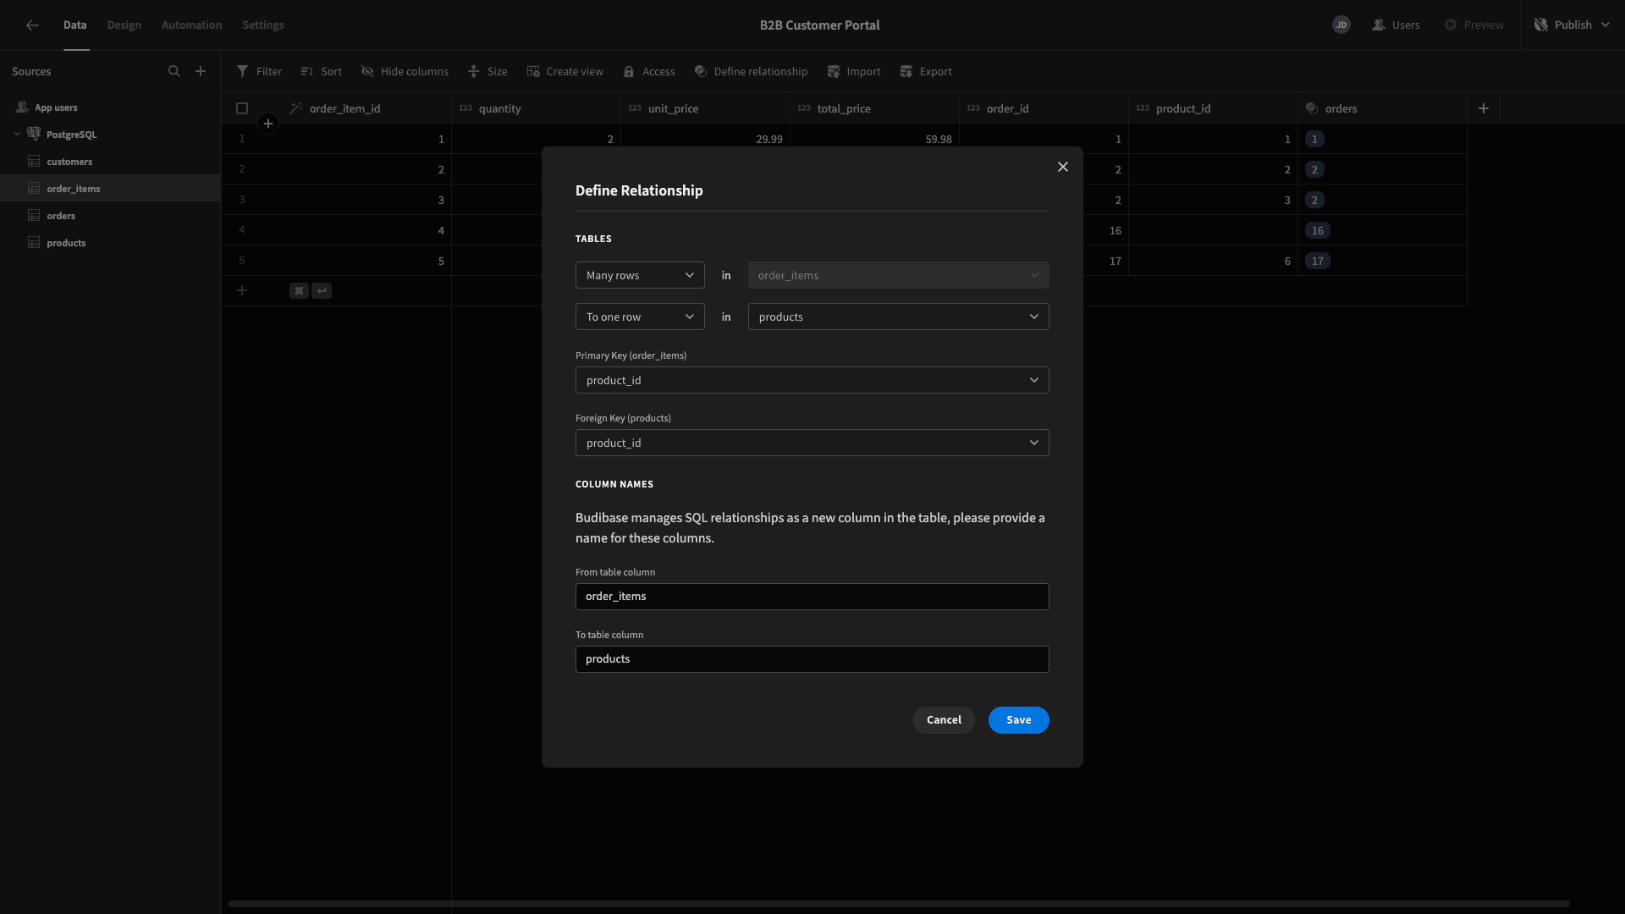
Task: Click the Hide columns eye icon
Action: pyautogui.click(x=367, y=72)
